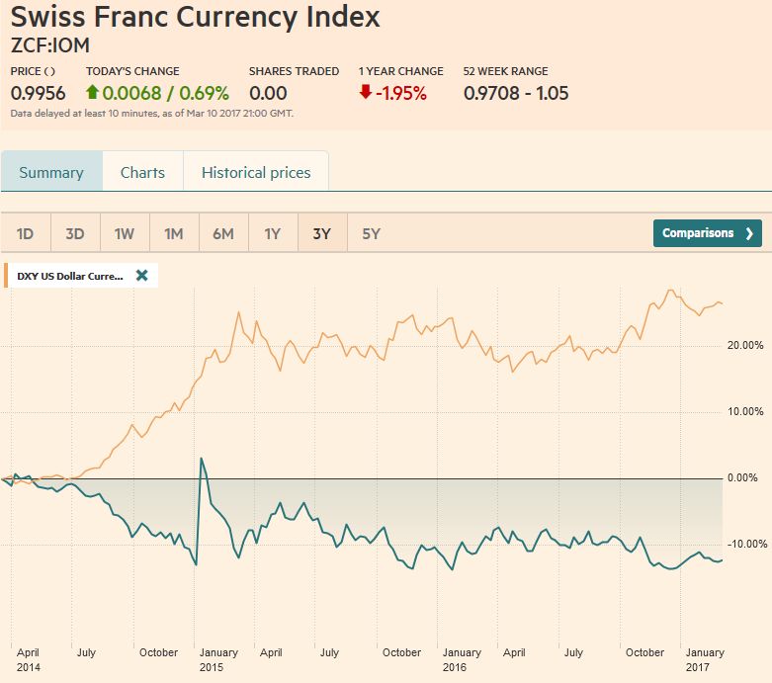Switch to the Summary tab
772x683 pixels.
[x=51, y=172]
